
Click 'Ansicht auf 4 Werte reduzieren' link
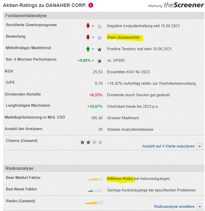click(x=168, y=146)
